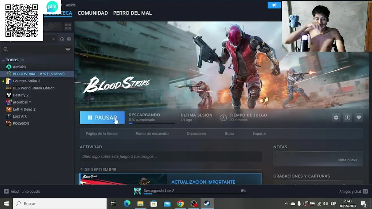Show hidden system tray icons
This screenshot has height=209, width=372.
(x=286, y=204)
